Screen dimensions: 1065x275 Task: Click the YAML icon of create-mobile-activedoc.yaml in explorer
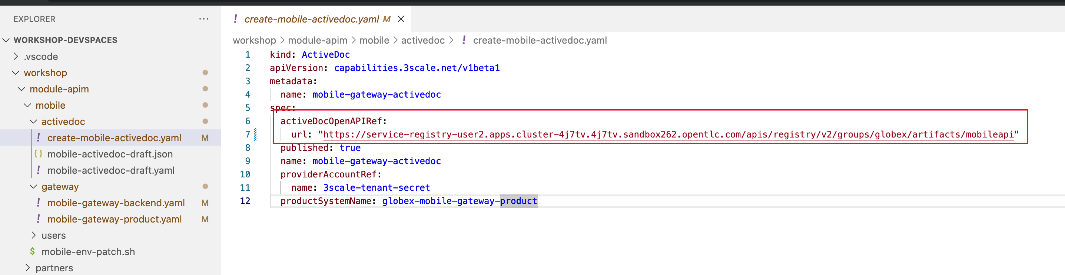tap(39, 137)
